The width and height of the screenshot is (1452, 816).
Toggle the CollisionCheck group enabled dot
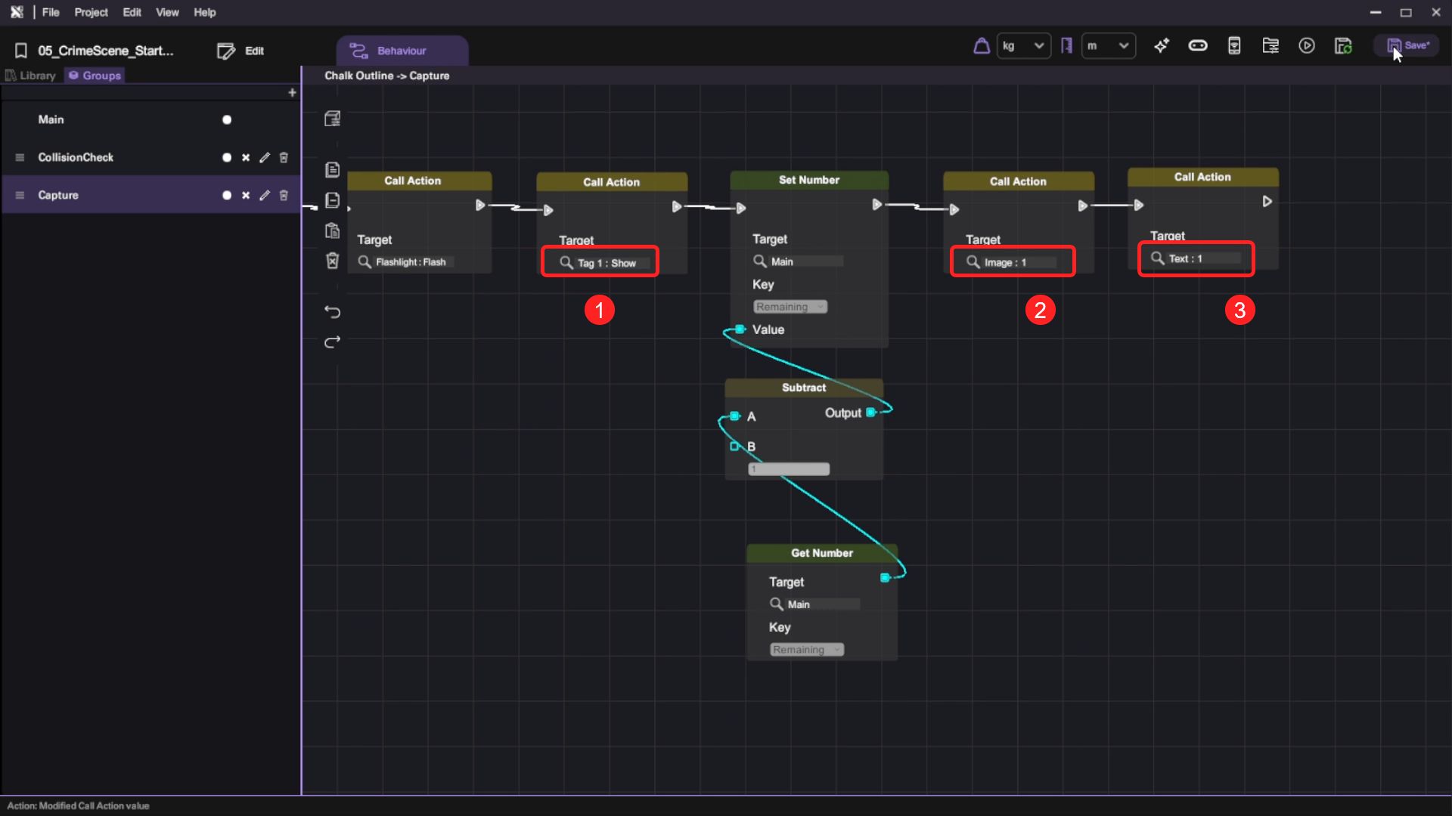[x=227, y=157]
